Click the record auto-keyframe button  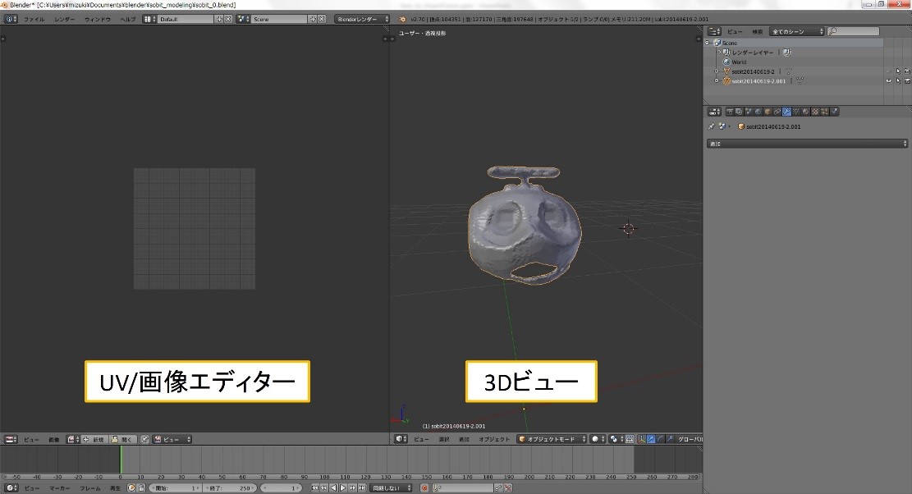coord(424,488)
